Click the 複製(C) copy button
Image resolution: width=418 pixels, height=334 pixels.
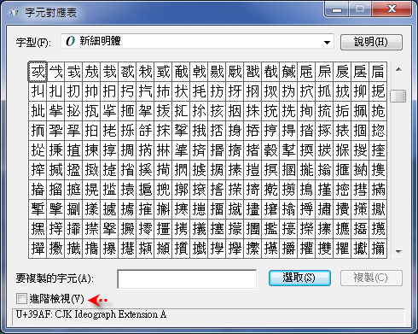[x=371, y=278]
